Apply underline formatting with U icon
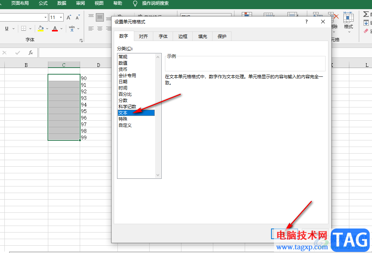The width and height of the screenshot is (372, 253). click(x=7, y=29)
